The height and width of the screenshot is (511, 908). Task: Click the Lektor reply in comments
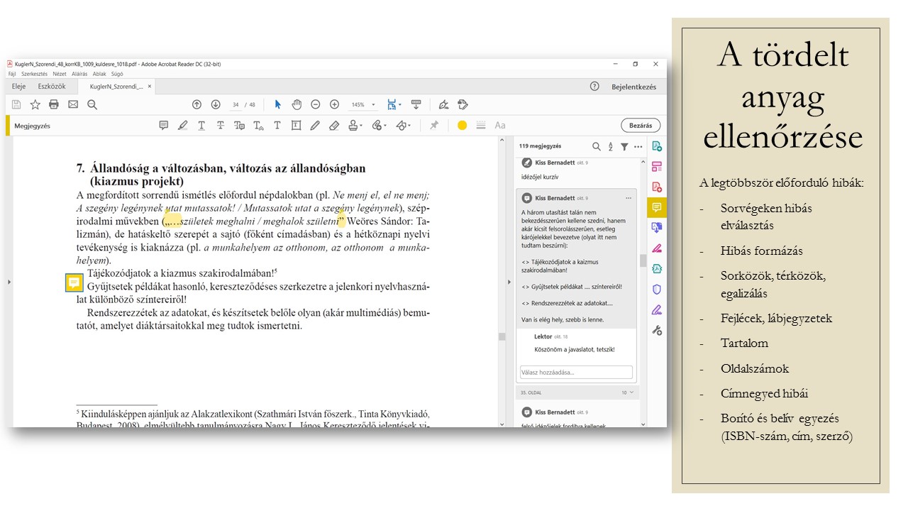[x=575, y=343]
